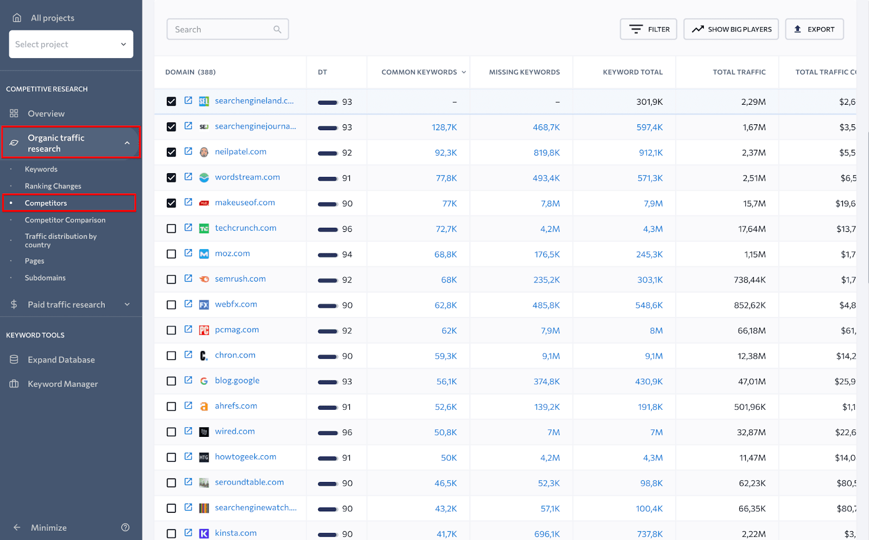Image resolution: width=869 pixels, height=540 pixels.
Task: Click the webfx.com favicon
Action: (x=204, y=305)
